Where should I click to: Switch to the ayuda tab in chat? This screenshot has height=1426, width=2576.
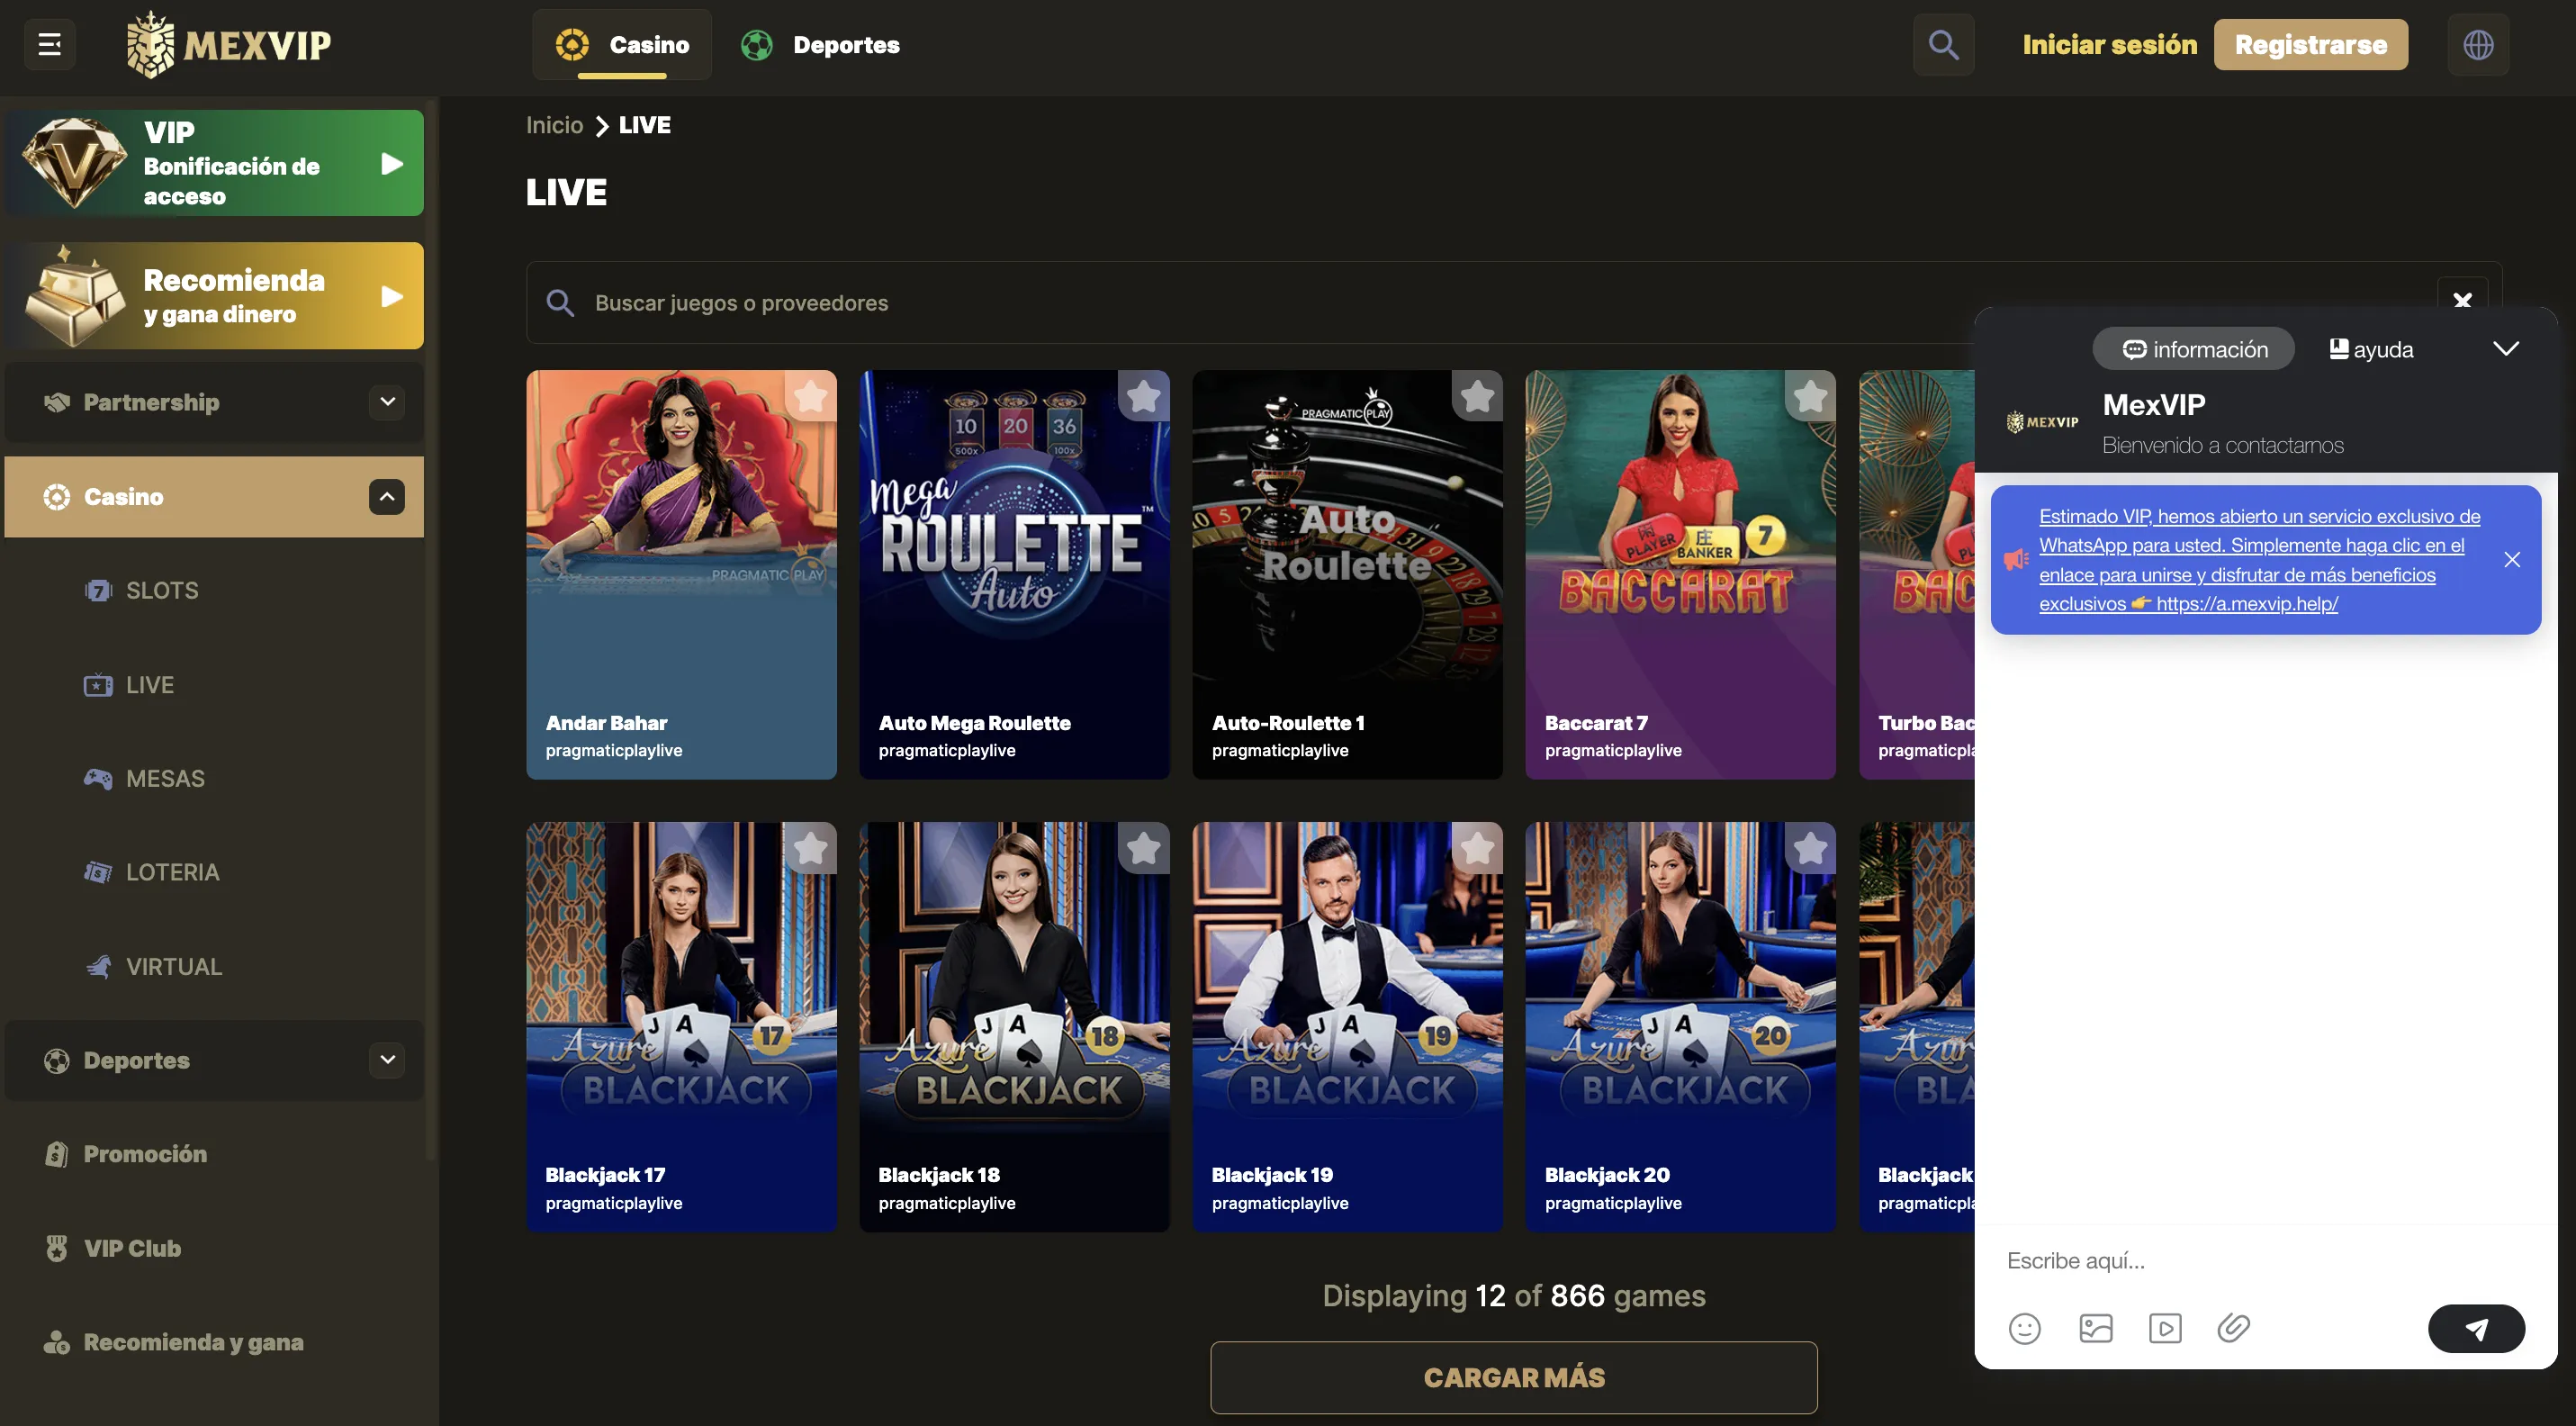[x=2370, y=348]
